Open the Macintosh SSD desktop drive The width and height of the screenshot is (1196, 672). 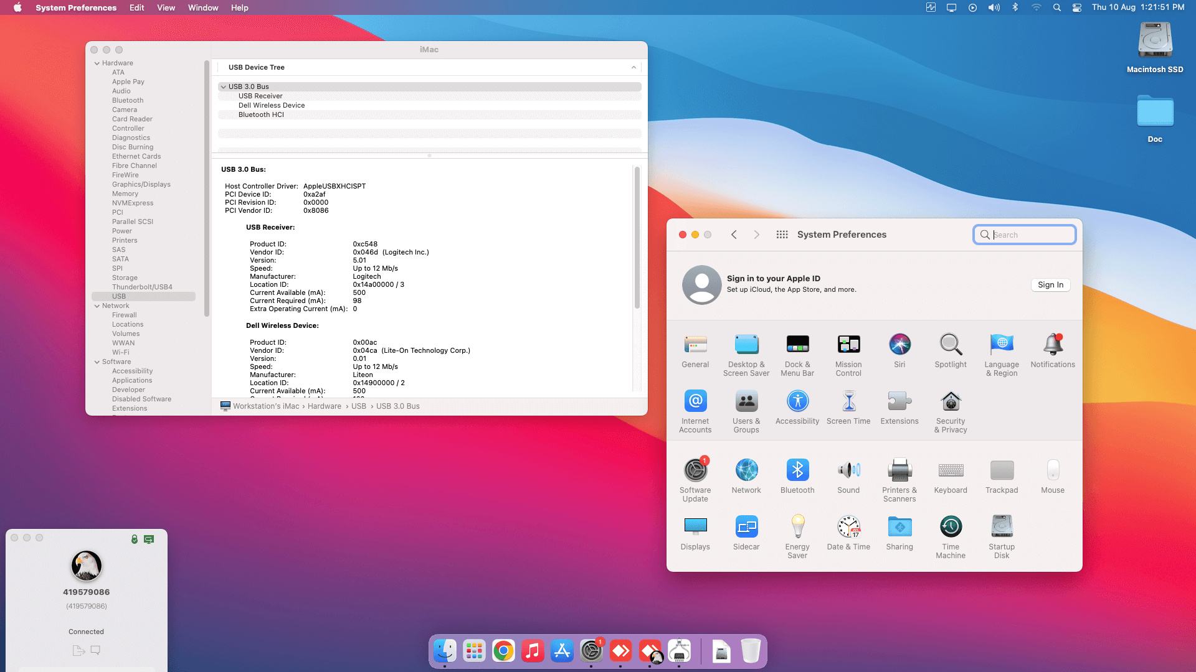(x=1155, y=47)
